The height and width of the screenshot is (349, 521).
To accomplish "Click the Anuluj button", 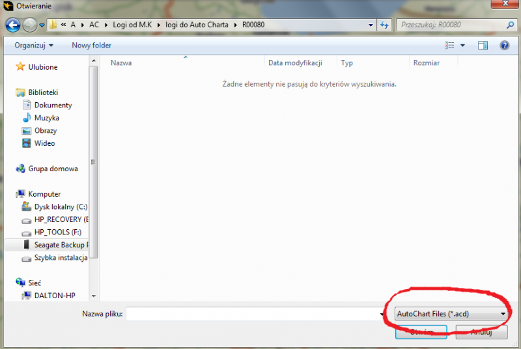I will point(480,332).
